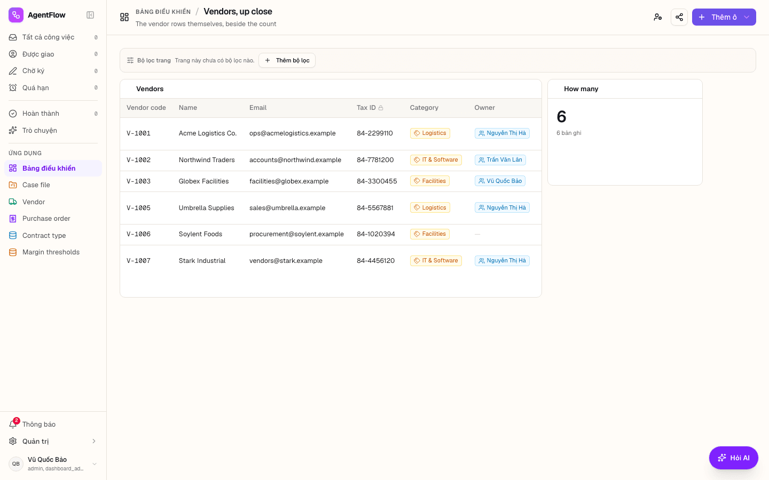Click the Vendors widget title
Screen dimensions: 769x480
150,89
